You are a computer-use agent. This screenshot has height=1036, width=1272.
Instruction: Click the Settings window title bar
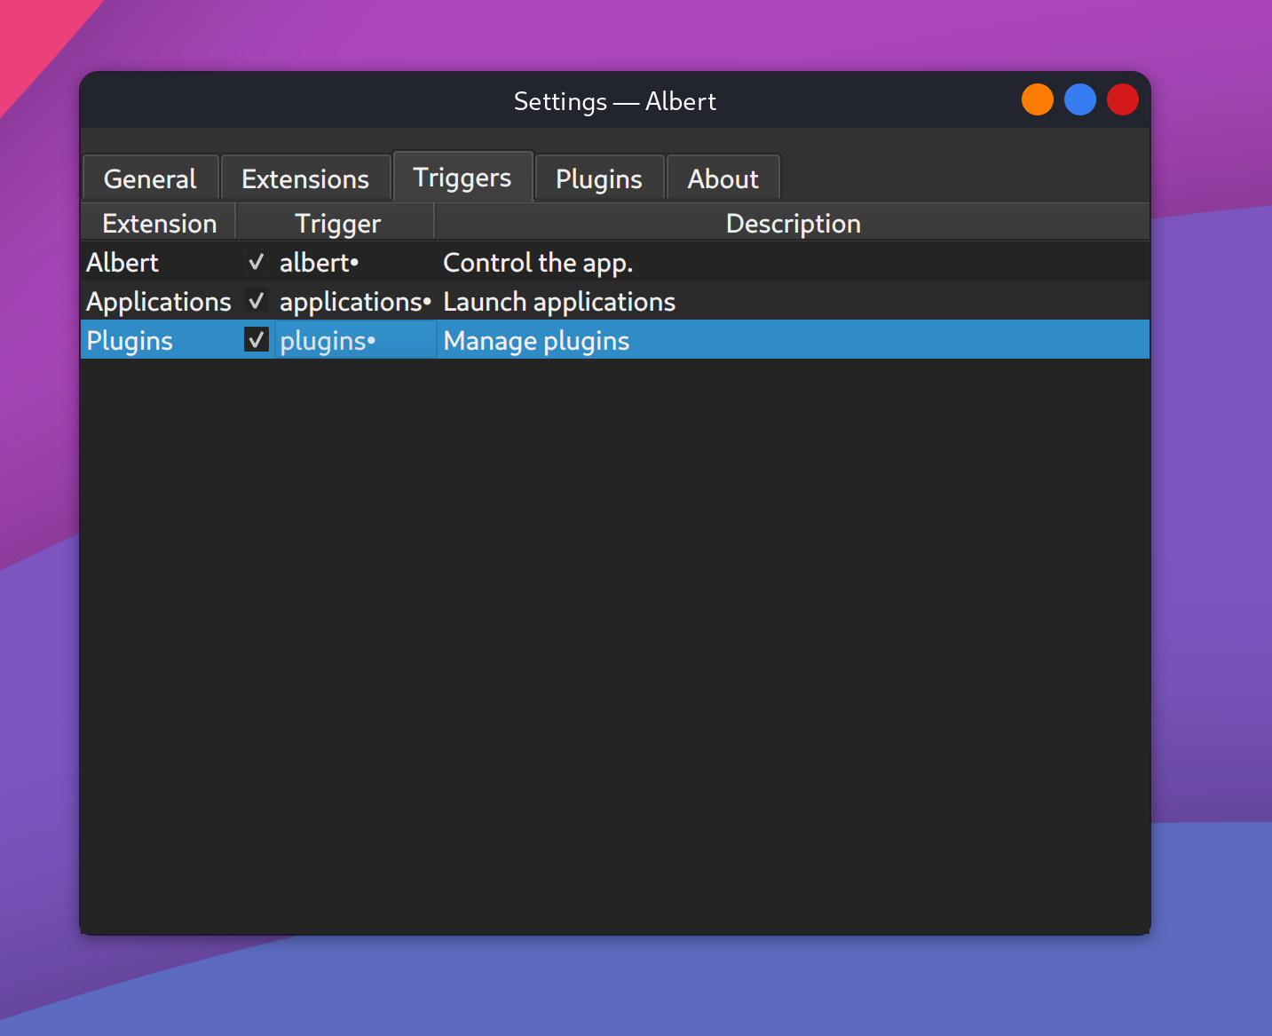[x=615, y=100]
